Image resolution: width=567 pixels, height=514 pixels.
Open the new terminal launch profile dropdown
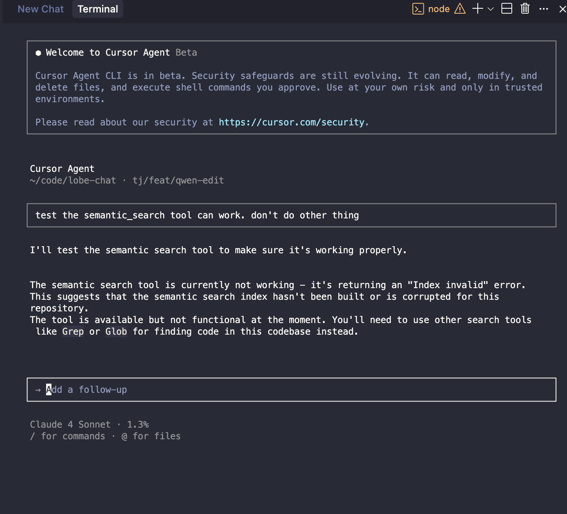coord(491,9)
